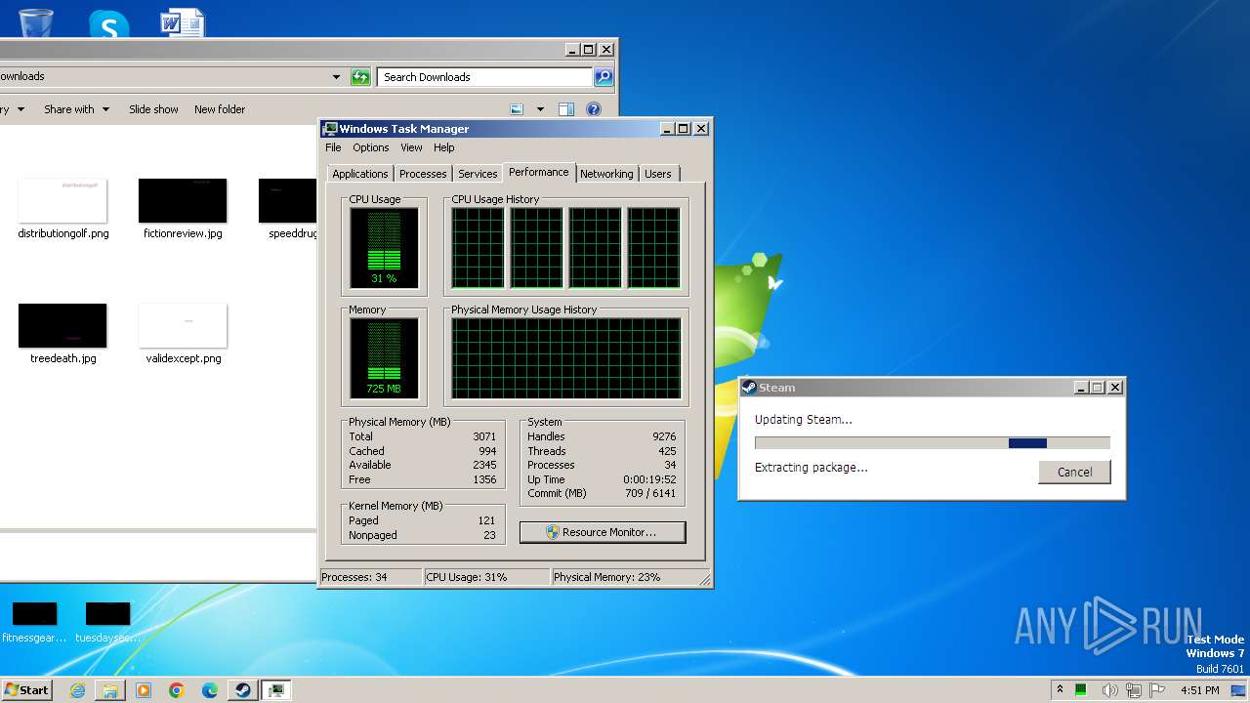Image resolution: width=1250 pixels, height=703 pixels.
Task: Click the Start button
Action: point(26,690)
